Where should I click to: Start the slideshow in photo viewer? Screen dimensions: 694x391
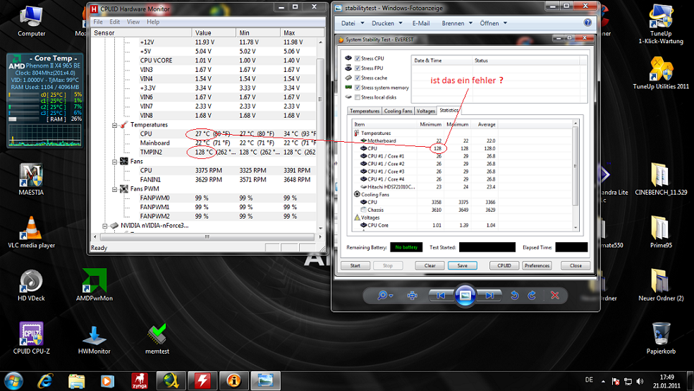tap(465, 295)
